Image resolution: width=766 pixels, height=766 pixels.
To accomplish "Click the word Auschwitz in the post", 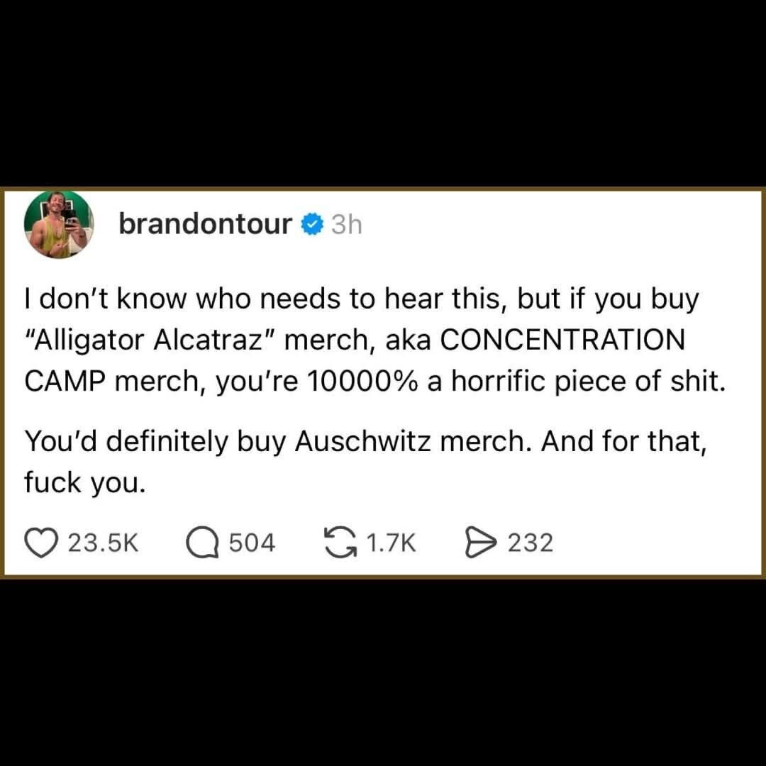I will (x=363, y=441).
